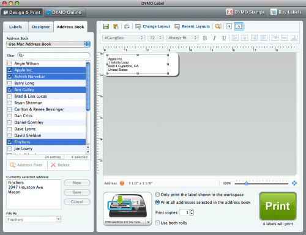This screenshot has width=306, height=235.
Task: Center text horizontally
Action: pyautogui.click(x=245, y=38)
